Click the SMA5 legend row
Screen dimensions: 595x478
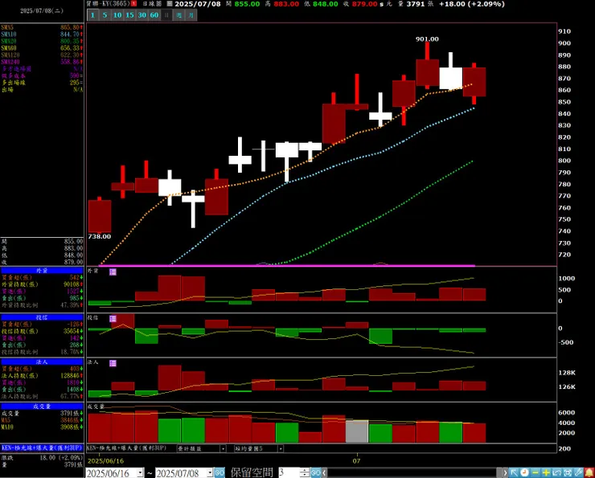42,27
